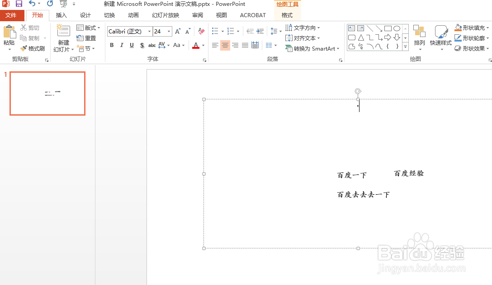Screen dimensions: 492x285
Task: Clear all text formatting
Action: point(201,31)
